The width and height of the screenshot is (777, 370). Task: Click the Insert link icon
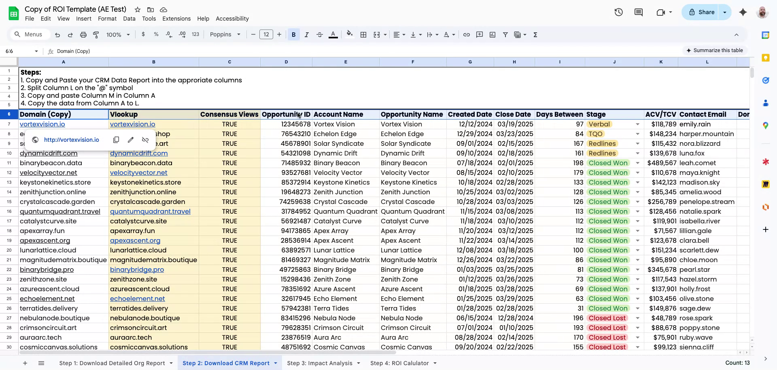(x=467, y=34)
